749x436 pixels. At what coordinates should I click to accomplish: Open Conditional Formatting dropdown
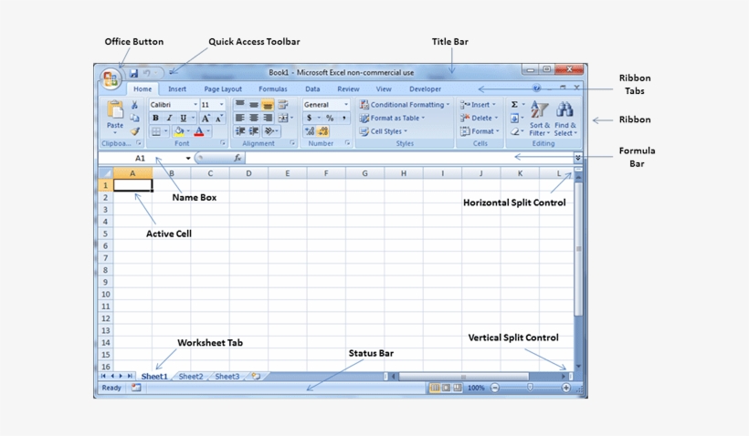(x=405, y=105)
